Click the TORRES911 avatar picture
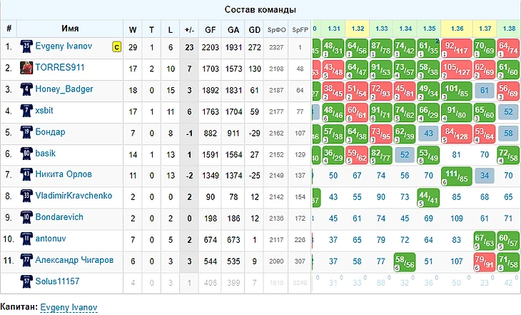 [27, 69]
